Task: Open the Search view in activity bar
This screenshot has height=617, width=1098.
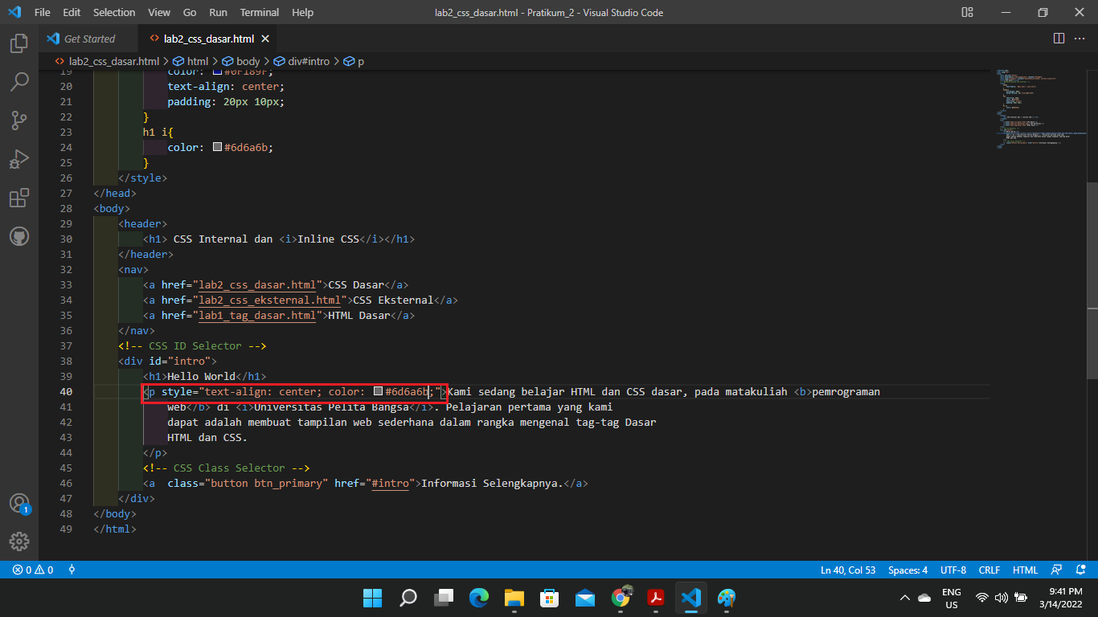Action: [19, 82]
